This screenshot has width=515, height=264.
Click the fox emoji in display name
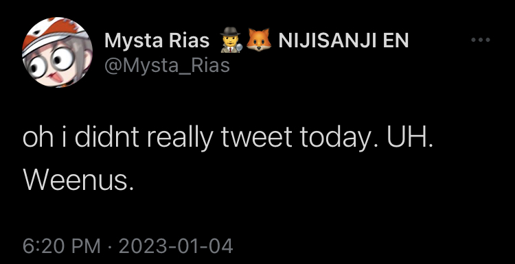pos(259,40)
